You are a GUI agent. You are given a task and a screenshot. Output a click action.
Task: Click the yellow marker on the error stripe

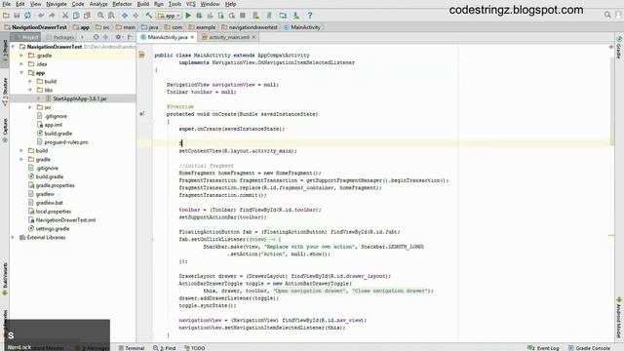coord(611,236)
